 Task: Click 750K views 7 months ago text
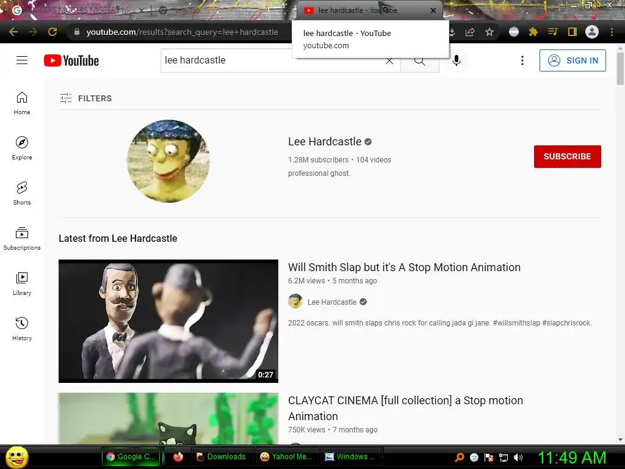[x=333, y=429]
